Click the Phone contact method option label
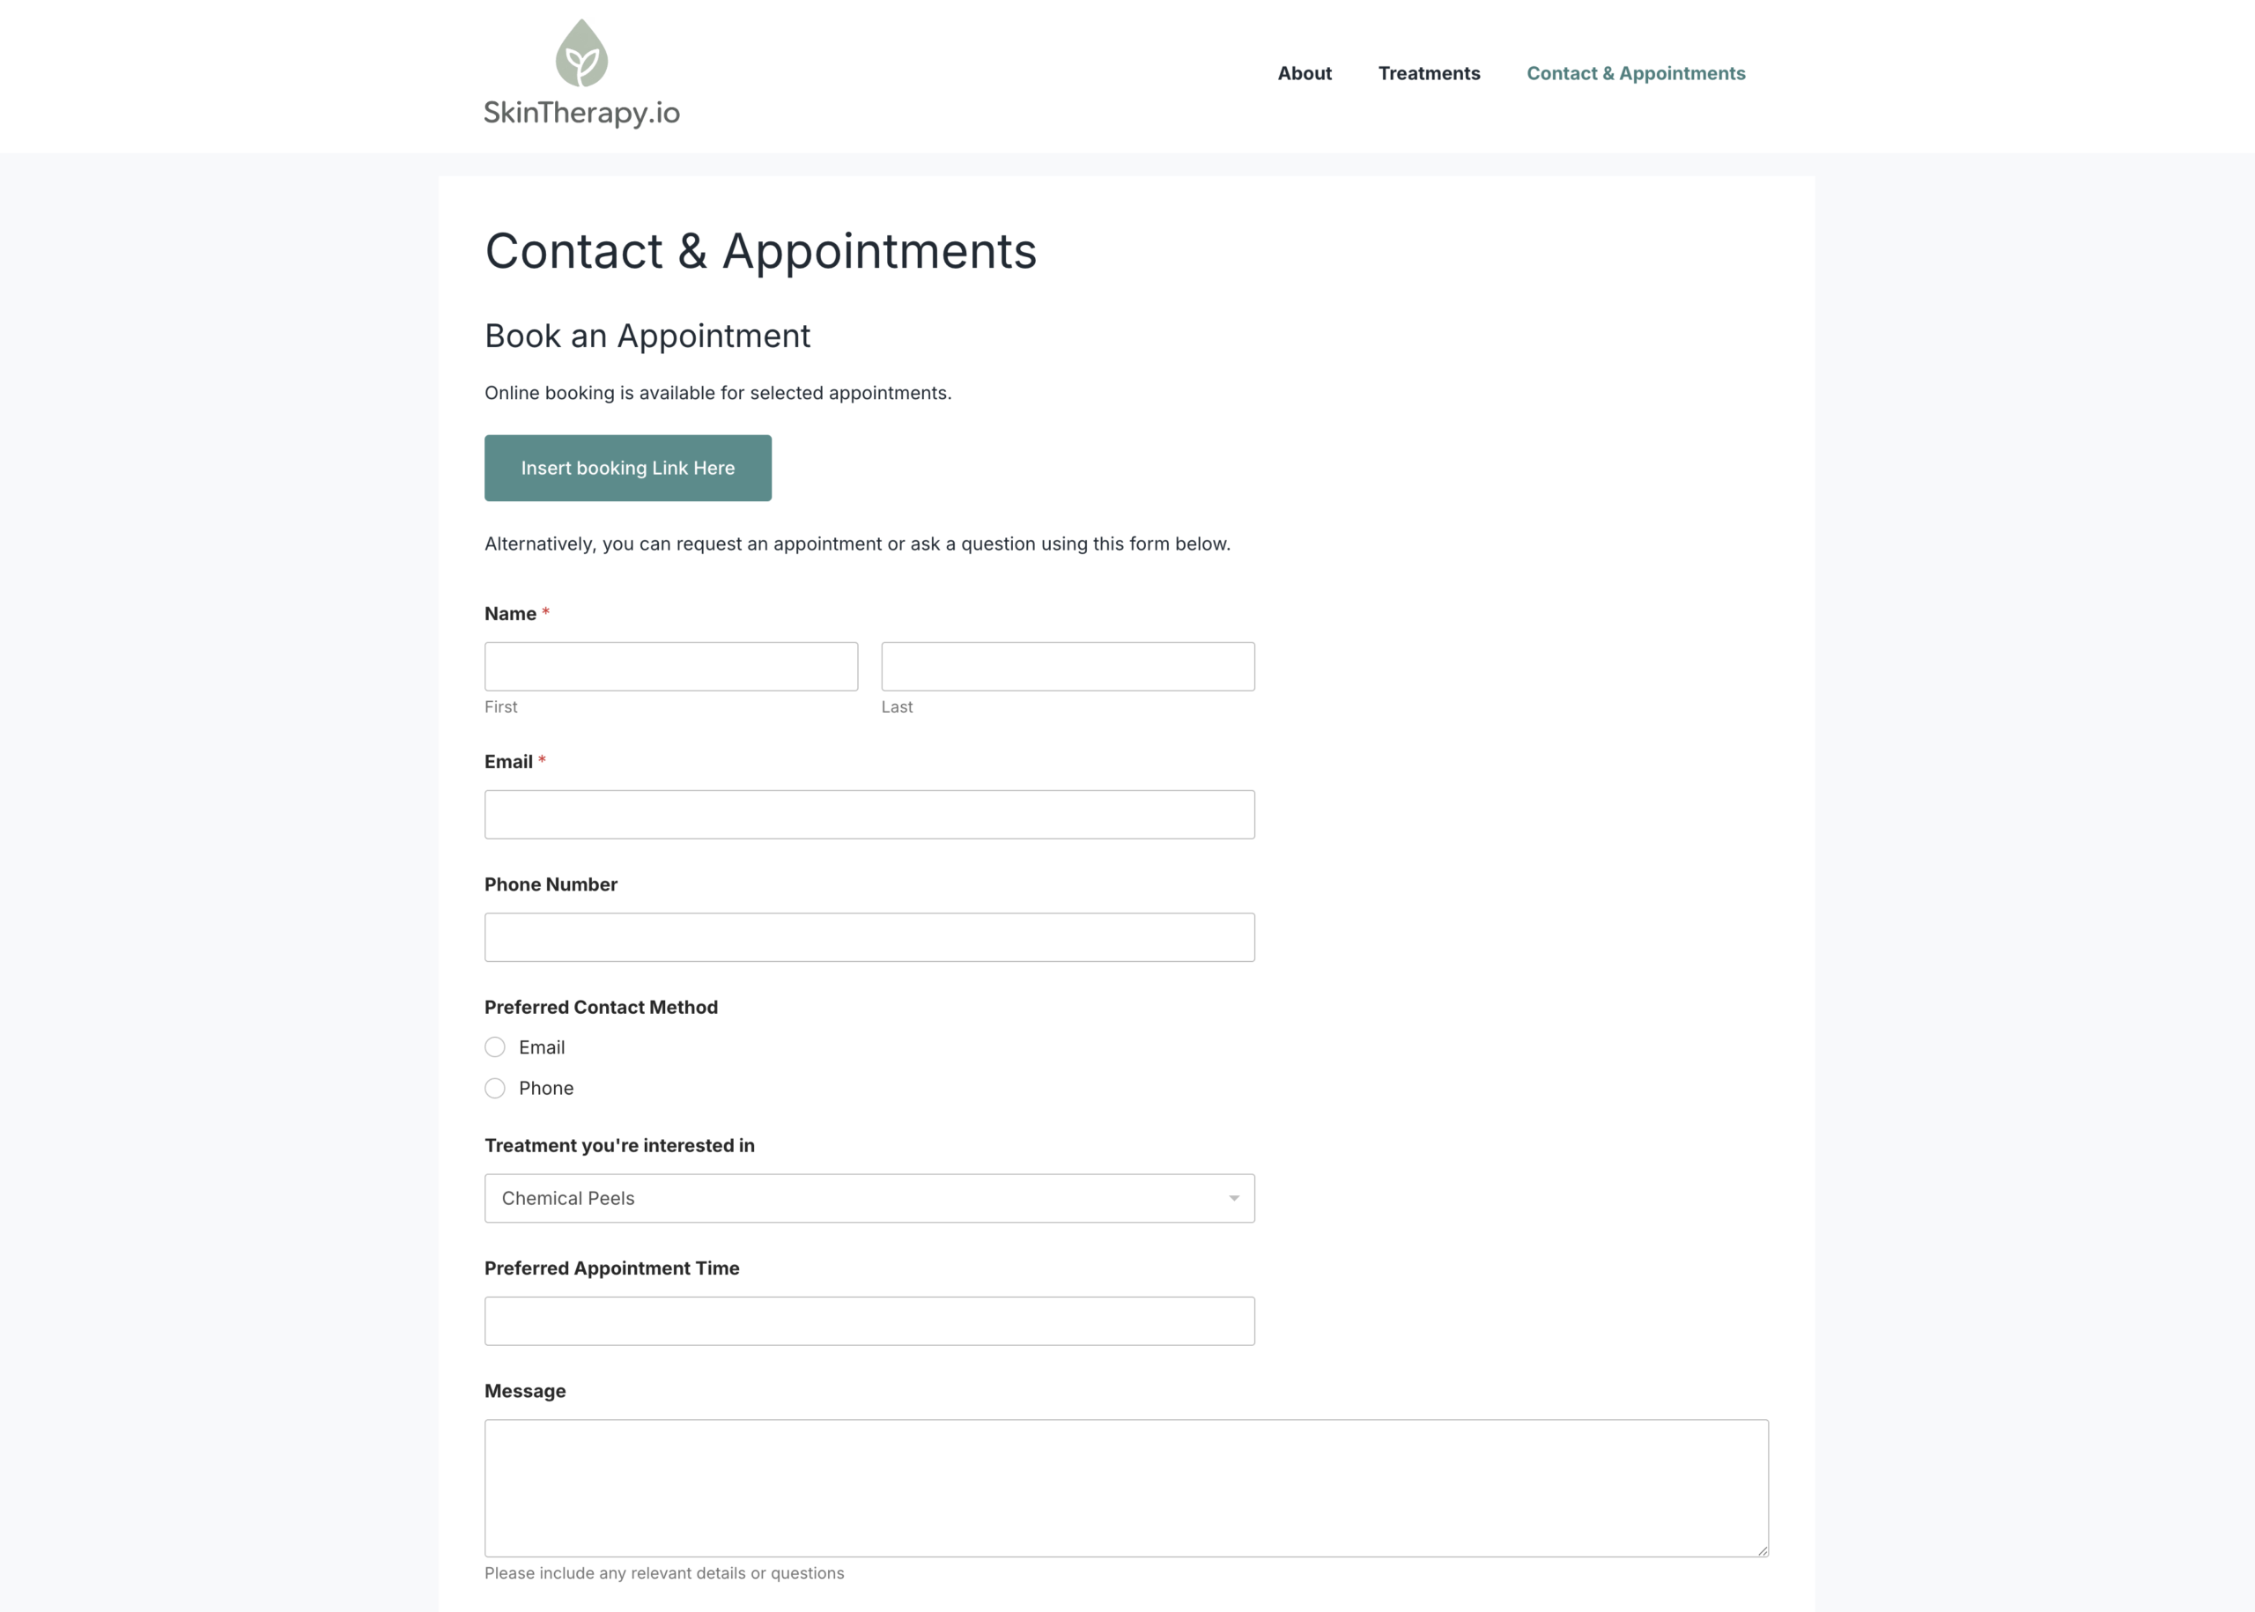This screenshot has width=2255, height=1612. 546,1088
